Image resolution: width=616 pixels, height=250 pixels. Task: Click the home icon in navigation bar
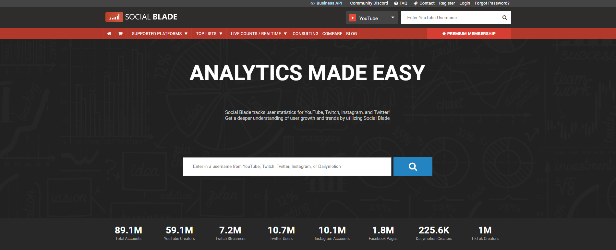click(109, 34)
